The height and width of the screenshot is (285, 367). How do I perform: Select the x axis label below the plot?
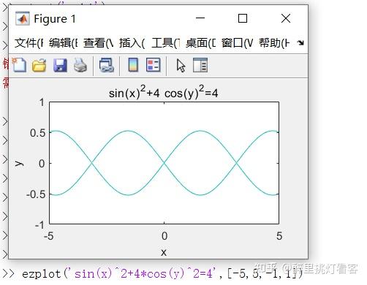[x=164, y=252]
